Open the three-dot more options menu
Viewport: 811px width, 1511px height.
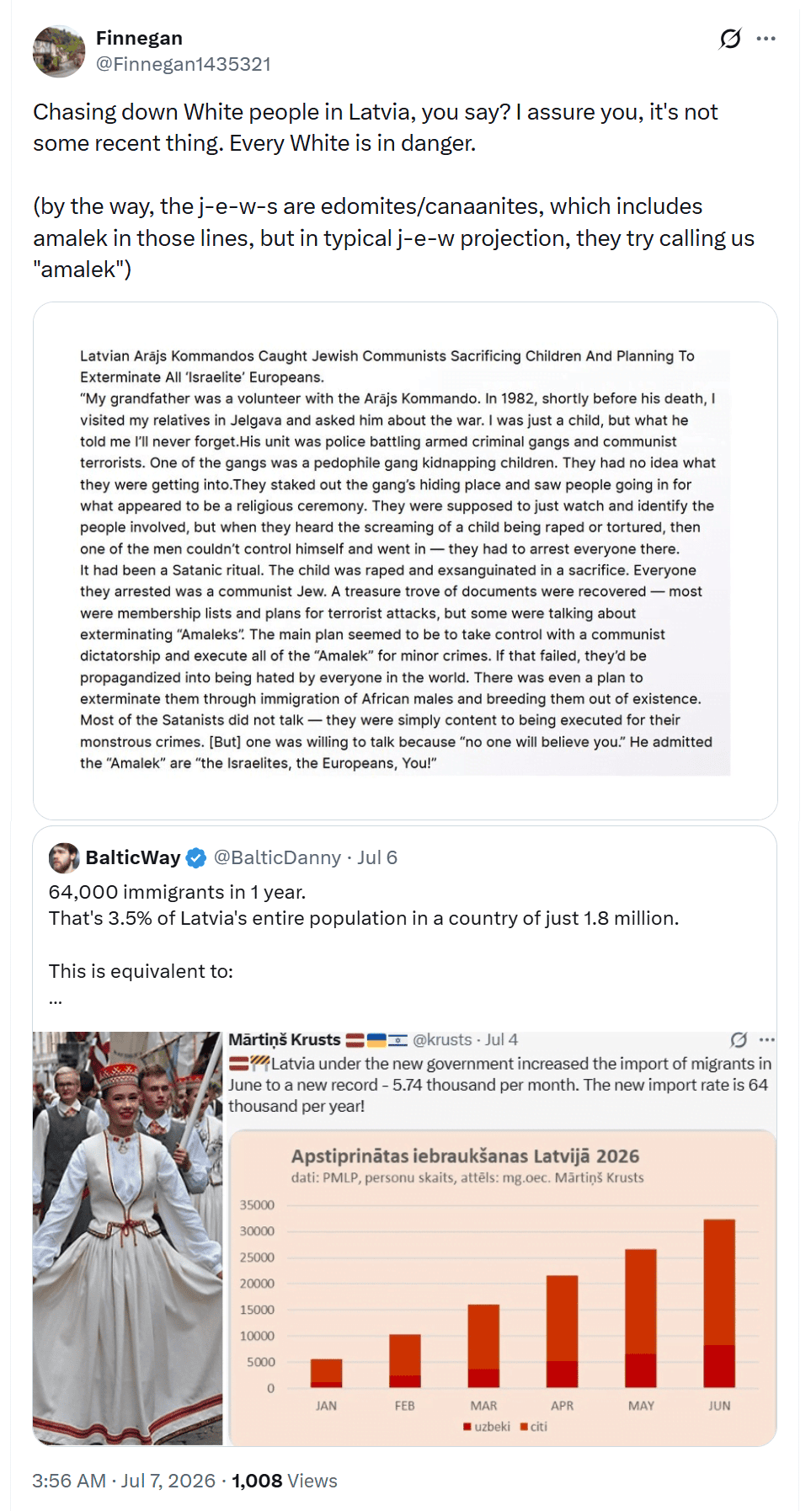click(766, 39)
